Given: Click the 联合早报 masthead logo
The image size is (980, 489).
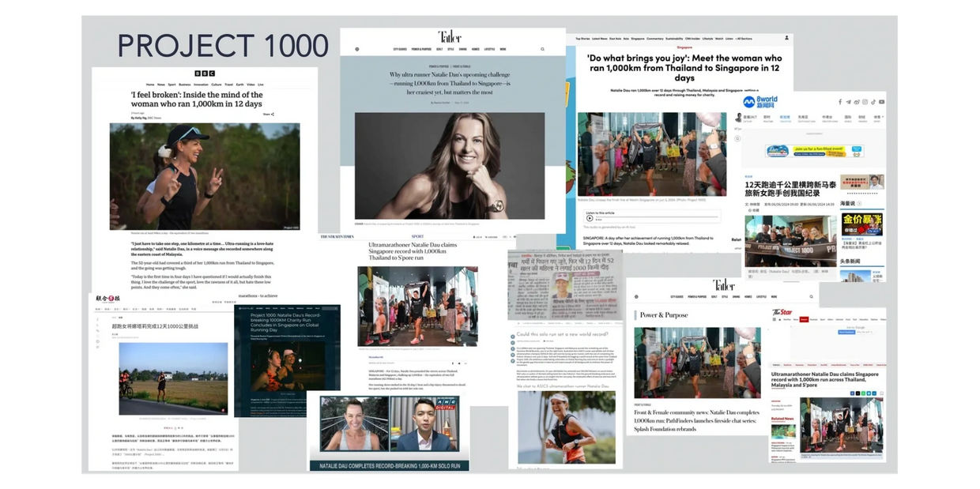Looking at the screenshot, I should (109, 299).
